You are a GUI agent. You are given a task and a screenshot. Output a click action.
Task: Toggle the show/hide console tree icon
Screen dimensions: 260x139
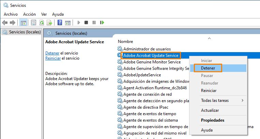coord(24,22)
